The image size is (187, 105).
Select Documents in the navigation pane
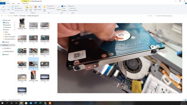point(8,27)
